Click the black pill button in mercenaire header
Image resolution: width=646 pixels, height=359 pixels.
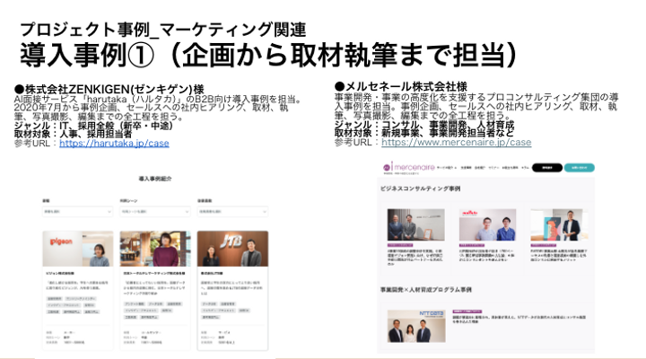[x=546, y=168]
